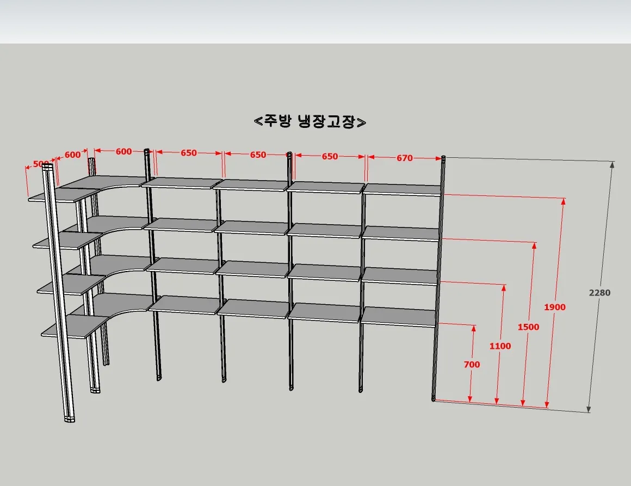631x486 pixels.
Task: Click the 1500 height dimension label
Action: click(x=528, y=327)
